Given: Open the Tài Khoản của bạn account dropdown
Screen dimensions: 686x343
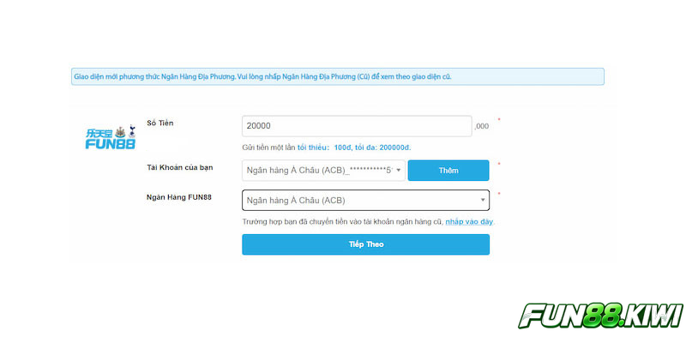Looking at the screenshot, I should pyautogui.click(x=324, y=170).
